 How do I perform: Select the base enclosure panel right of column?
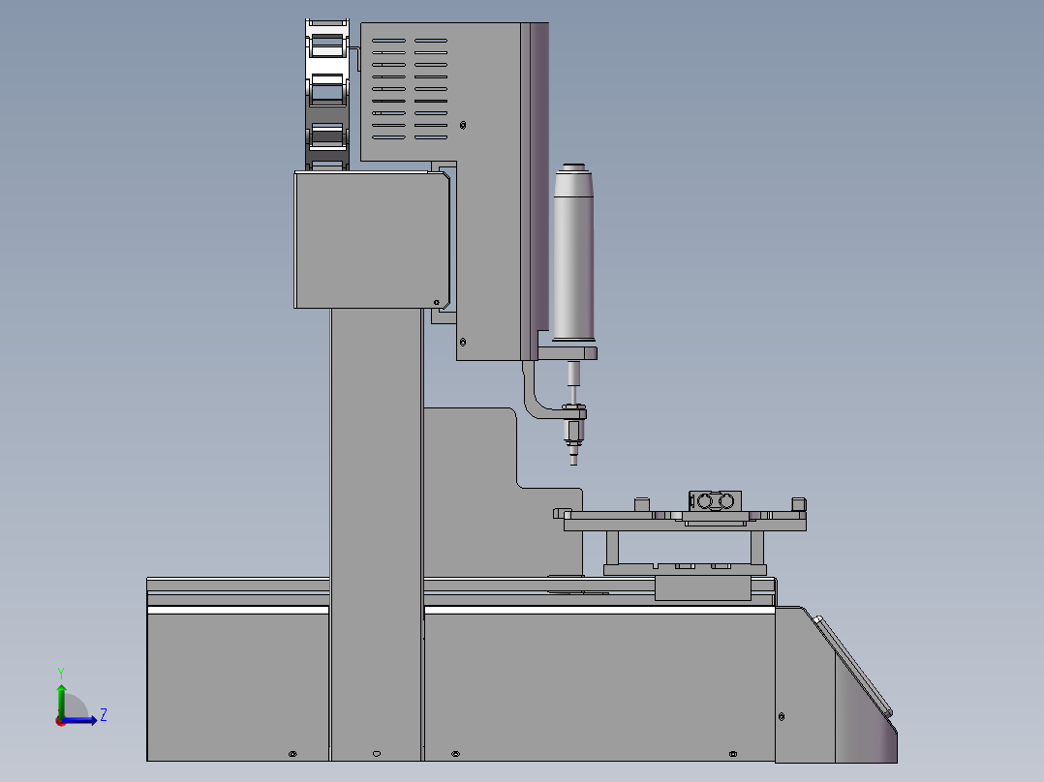point(599,687)
